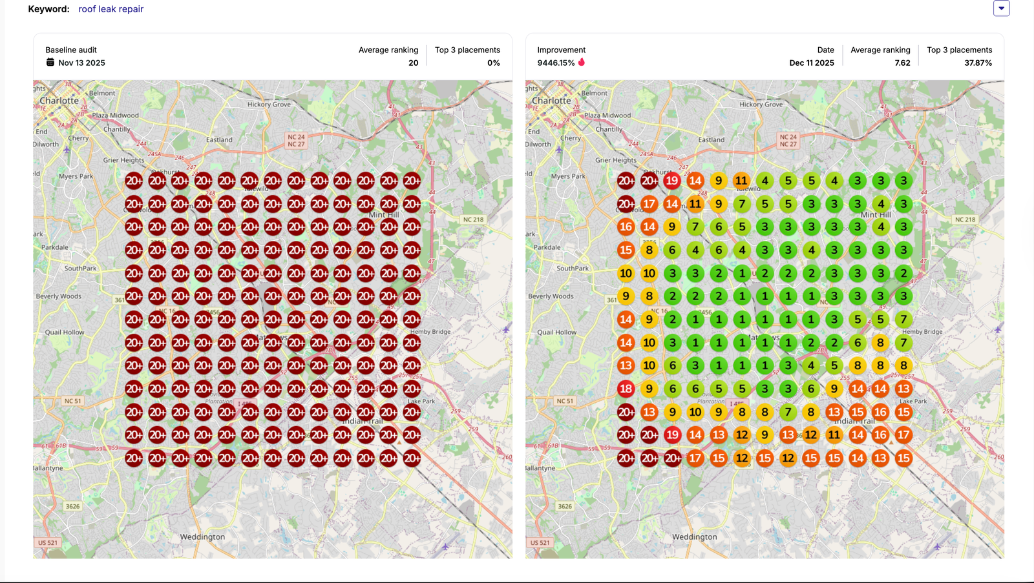Click the 'Nov 13 2025' baseline date
This screenshot has height=583, width=1034.
81,63
